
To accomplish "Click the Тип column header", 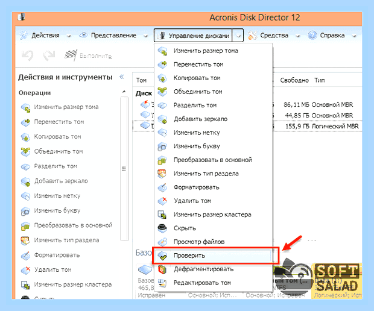I will [x=319, y=80].
